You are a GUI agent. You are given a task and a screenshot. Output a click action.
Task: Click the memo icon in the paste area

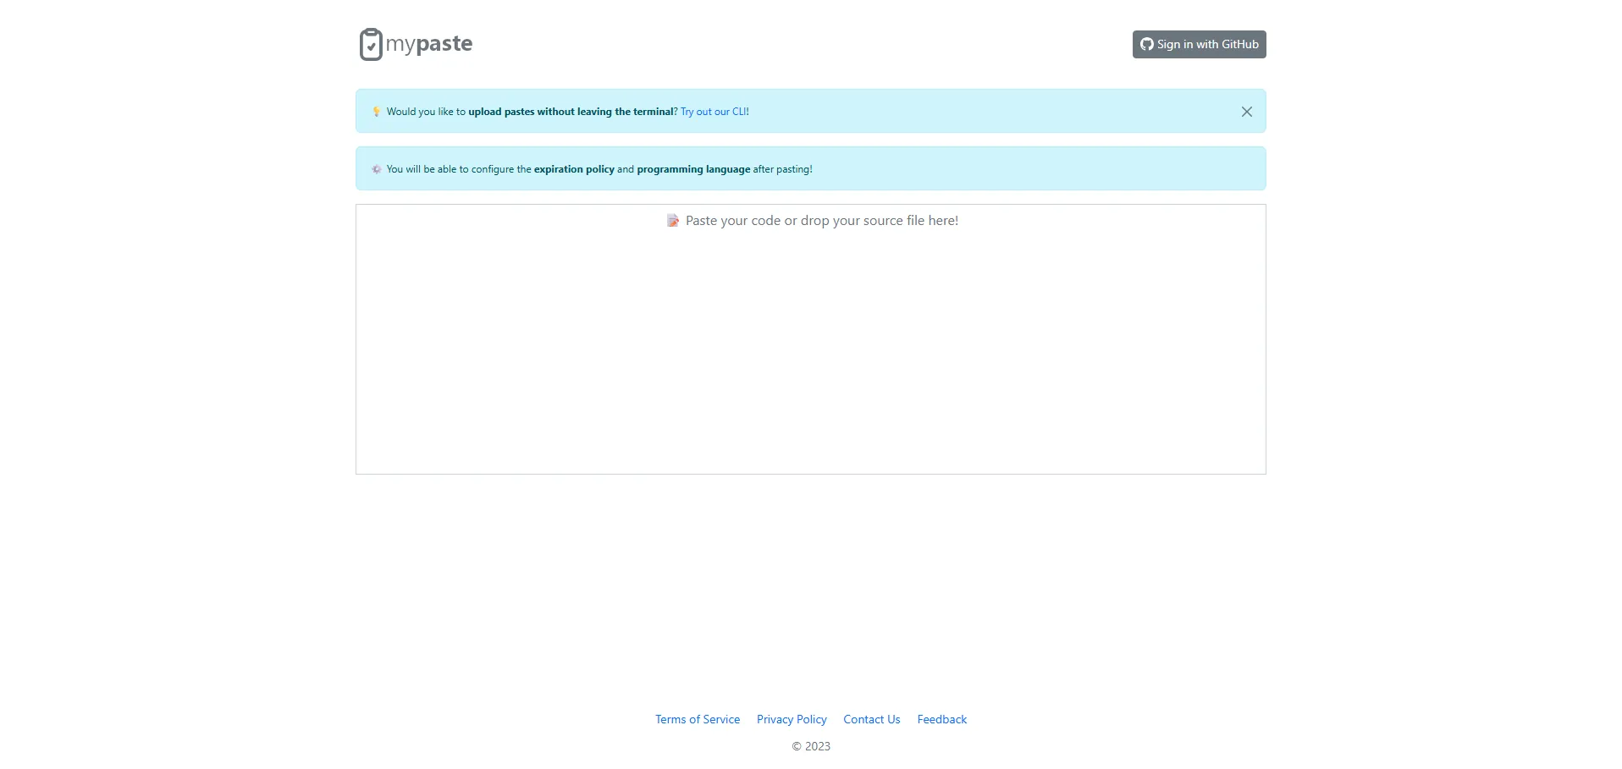tap(673, 221)
